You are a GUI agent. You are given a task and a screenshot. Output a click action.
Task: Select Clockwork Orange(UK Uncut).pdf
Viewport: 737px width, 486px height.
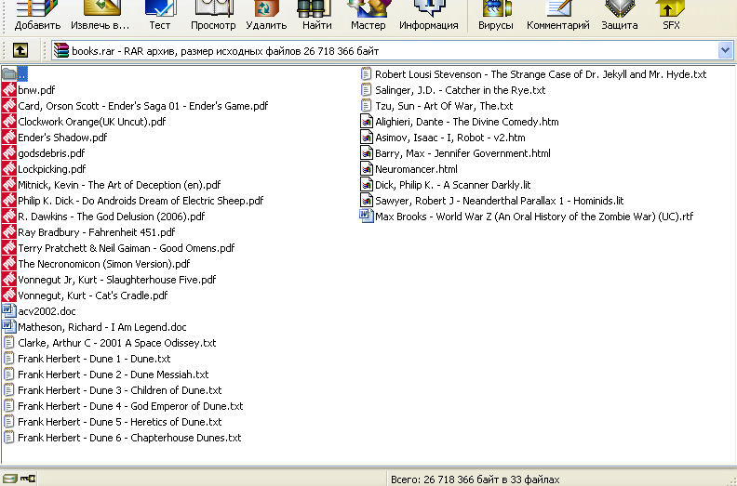pos(91,122)
